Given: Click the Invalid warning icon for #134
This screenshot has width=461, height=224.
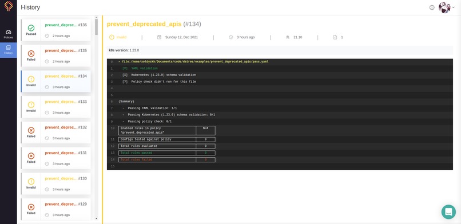Looking at the screenshot, I should pos(31,79).
